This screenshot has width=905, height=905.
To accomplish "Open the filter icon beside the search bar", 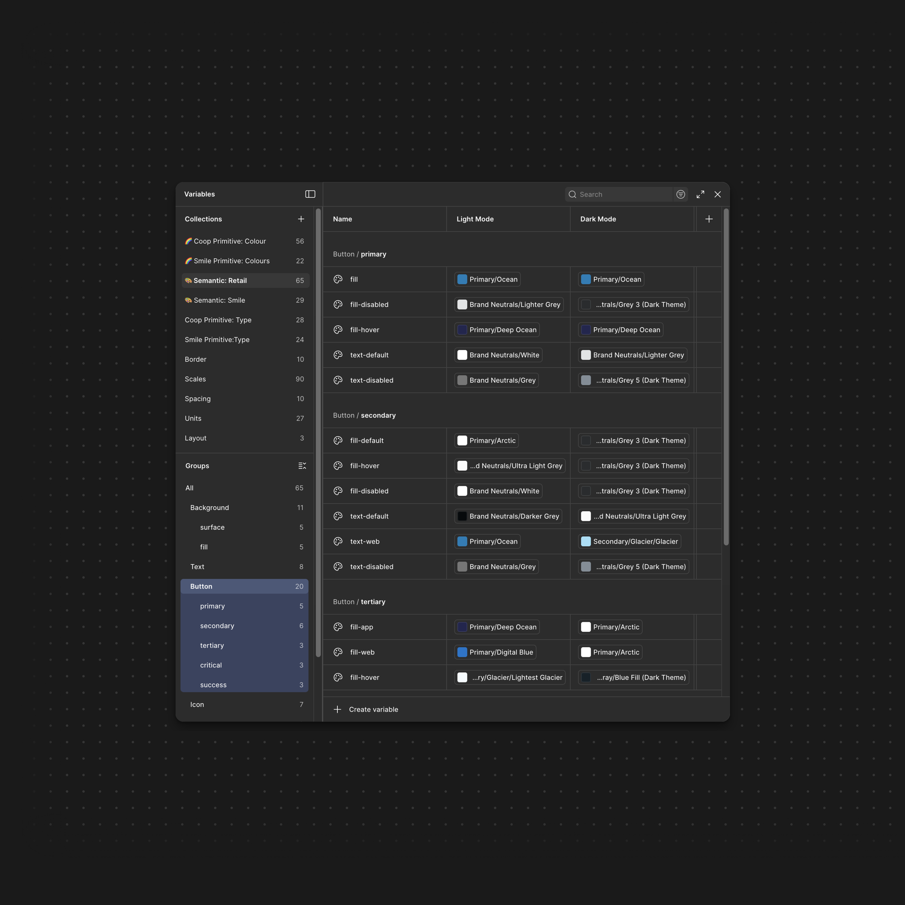I will [x=680, y=194].
